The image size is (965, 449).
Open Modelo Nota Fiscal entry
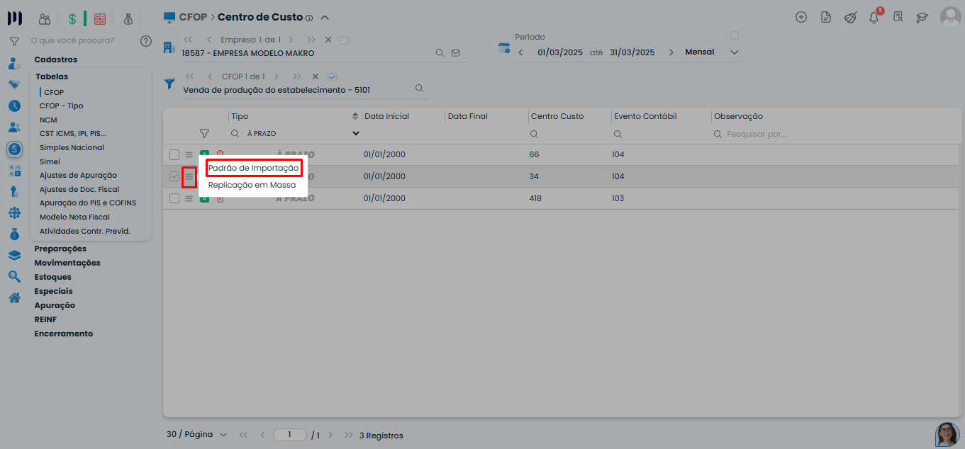[x=74, y=217]
